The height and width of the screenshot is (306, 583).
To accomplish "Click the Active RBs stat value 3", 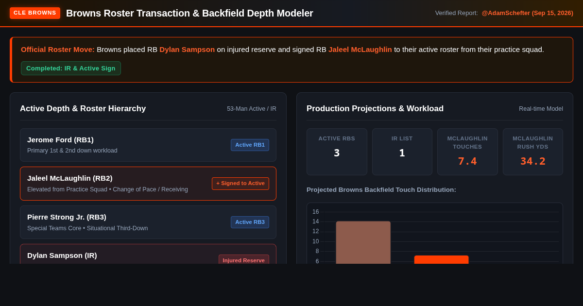I will tap(337, 153).
